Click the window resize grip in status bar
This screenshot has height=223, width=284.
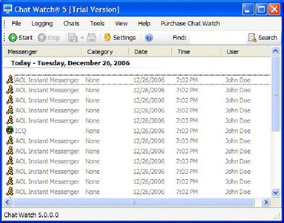point(277,216)
